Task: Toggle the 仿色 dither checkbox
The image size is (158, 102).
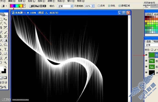Action: (109, 6)
